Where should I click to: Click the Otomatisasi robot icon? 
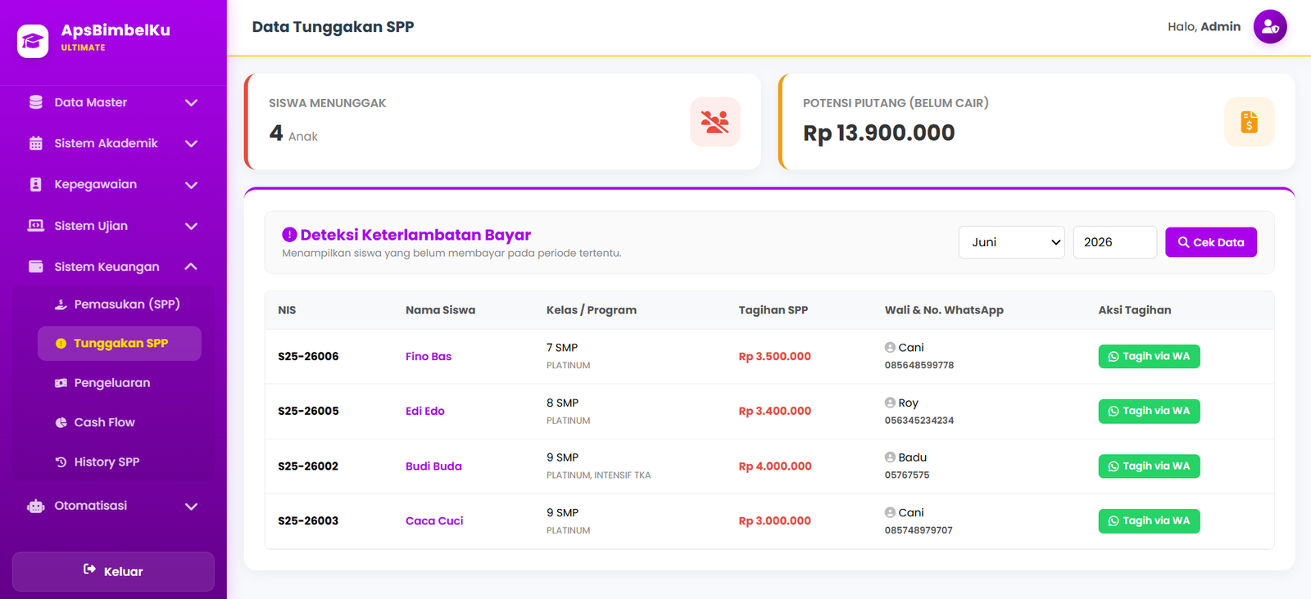point(36,506)
